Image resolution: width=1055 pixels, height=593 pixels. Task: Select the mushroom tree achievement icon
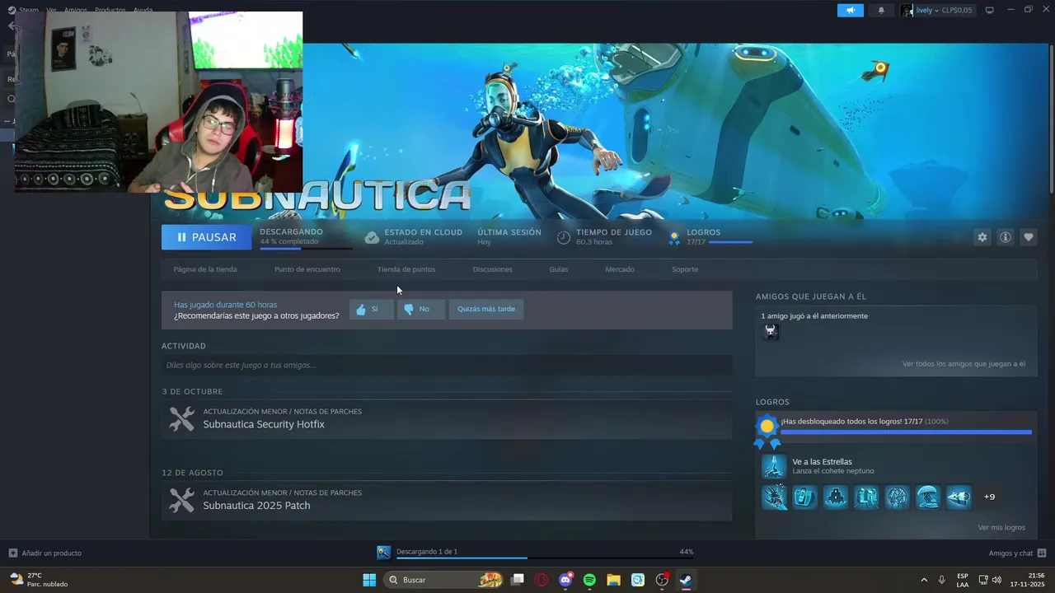(x=927, y=497)
